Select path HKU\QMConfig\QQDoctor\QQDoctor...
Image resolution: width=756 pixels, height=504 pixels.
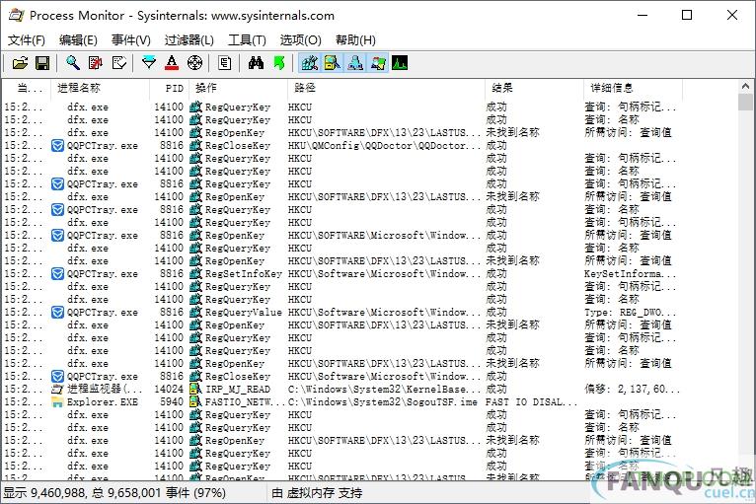[384, 146]
